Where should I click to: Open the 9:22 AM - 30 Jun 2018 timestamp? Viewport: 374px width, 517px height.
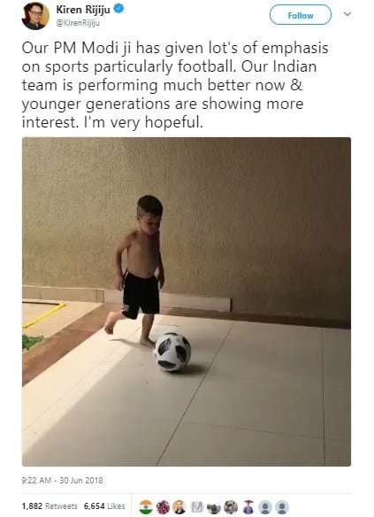coord(62,481)
